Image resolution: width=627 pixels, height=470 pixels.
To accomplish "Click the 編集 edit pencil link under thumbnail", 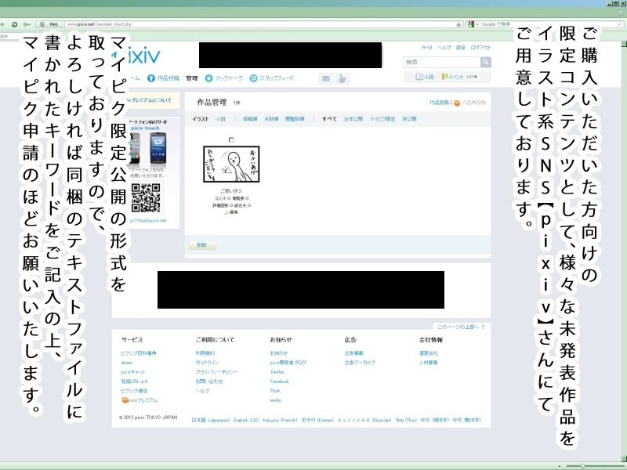I will pos(231,212).
